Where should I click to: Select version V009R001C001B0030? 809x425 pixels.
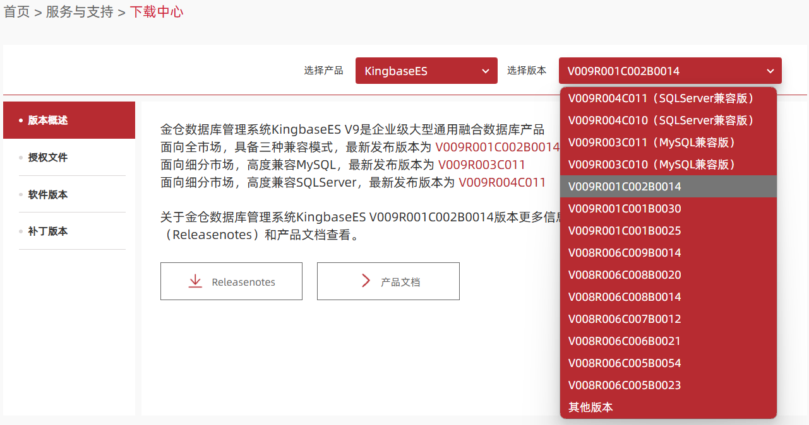(668, 209)
